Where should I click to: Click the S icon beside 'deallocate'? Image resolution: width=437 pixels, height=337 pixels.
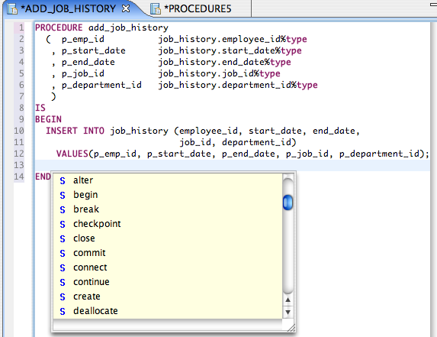(63, 312)
